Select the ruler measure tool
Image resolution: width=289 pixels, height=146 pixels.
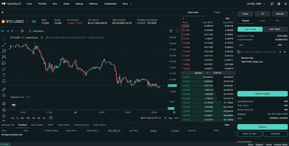click(x=4, y=89)
